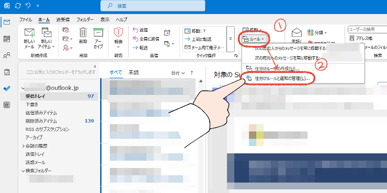Viewport: 387px width, 193px height.
Task: Open Tasks clipboard icon in sidebar
Action: [7, 72]
